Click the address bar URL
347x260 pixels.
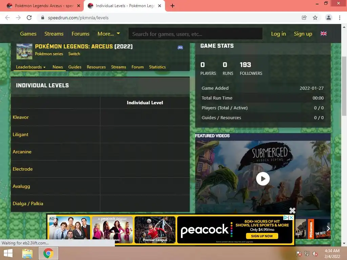(x=78, y=18)
